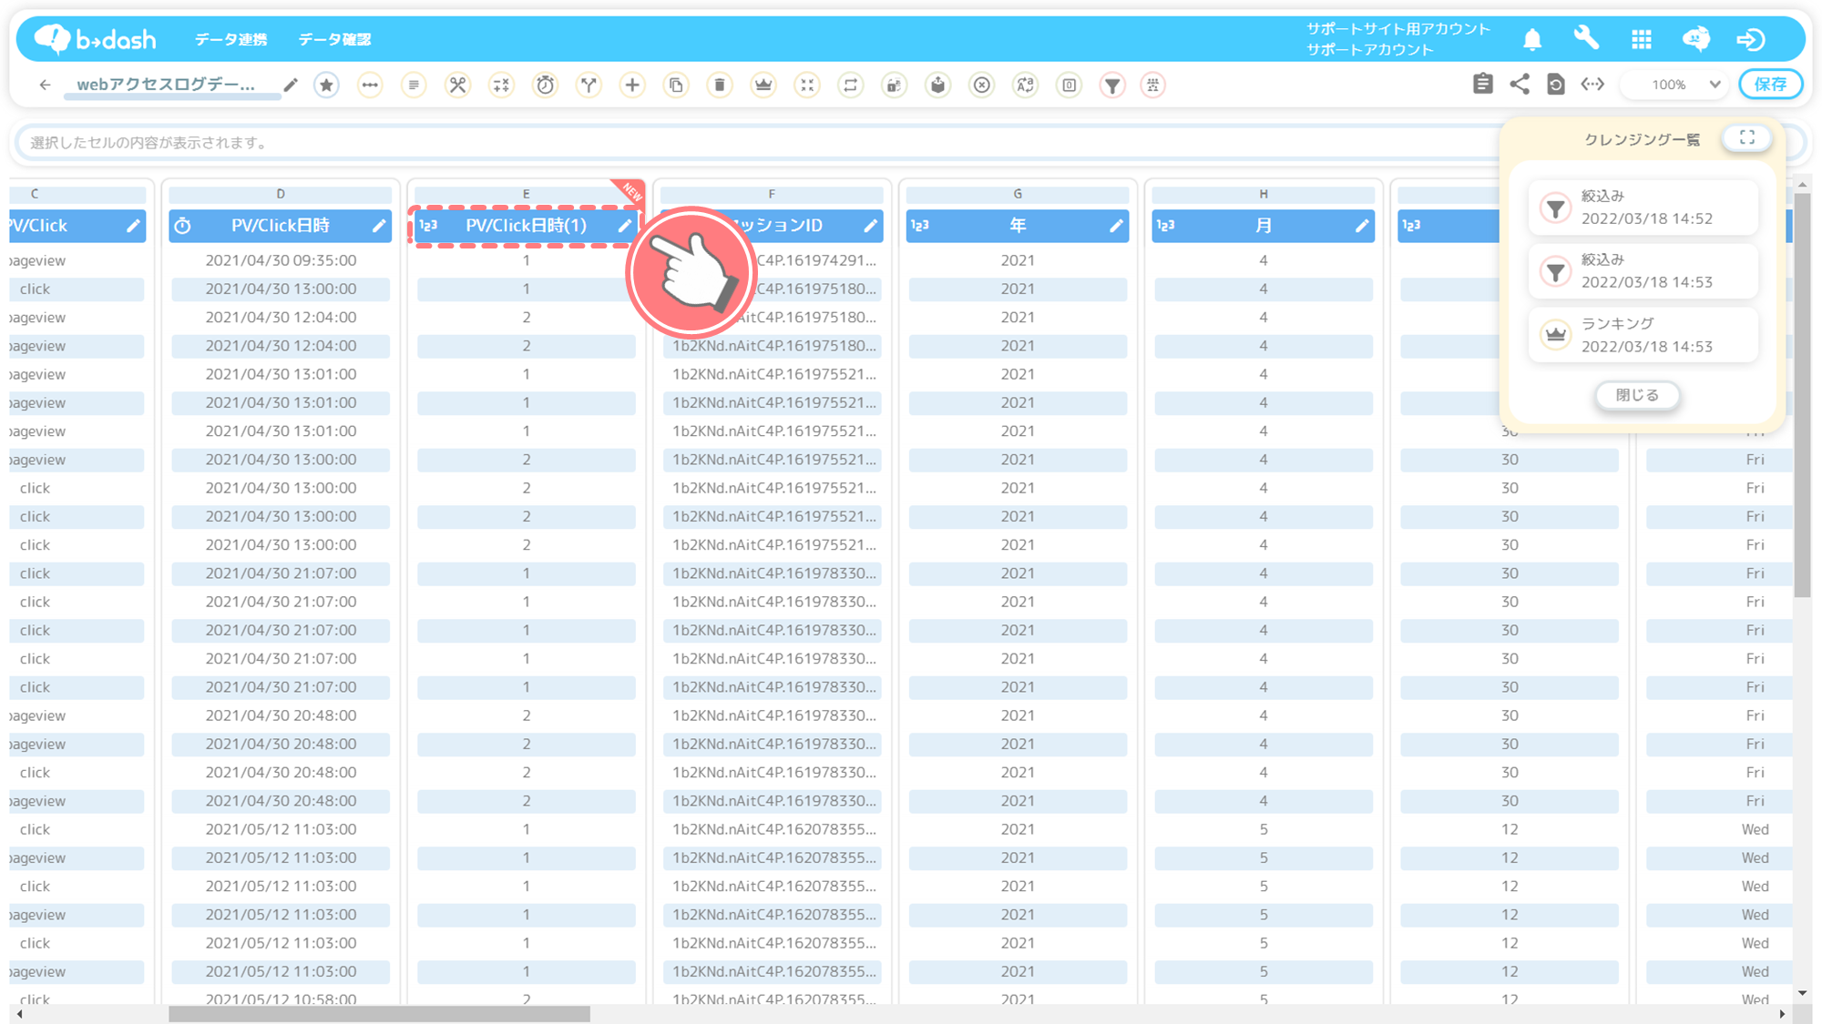1822x1024 pixels.
Task: Select column letter H
Action: pos(1264,194)
